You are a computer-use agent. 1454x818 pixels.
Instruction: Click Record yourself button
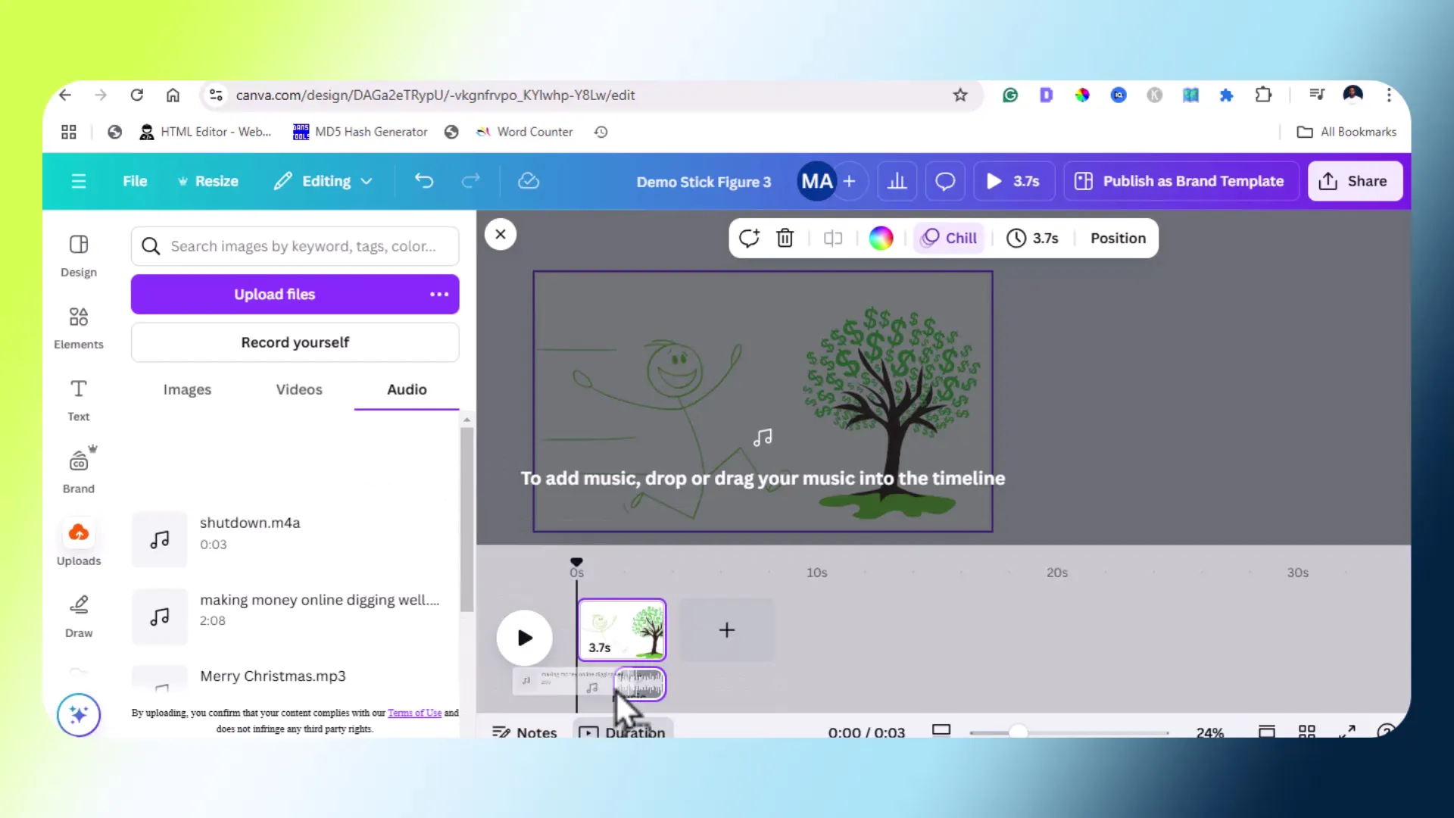[295, 342]
